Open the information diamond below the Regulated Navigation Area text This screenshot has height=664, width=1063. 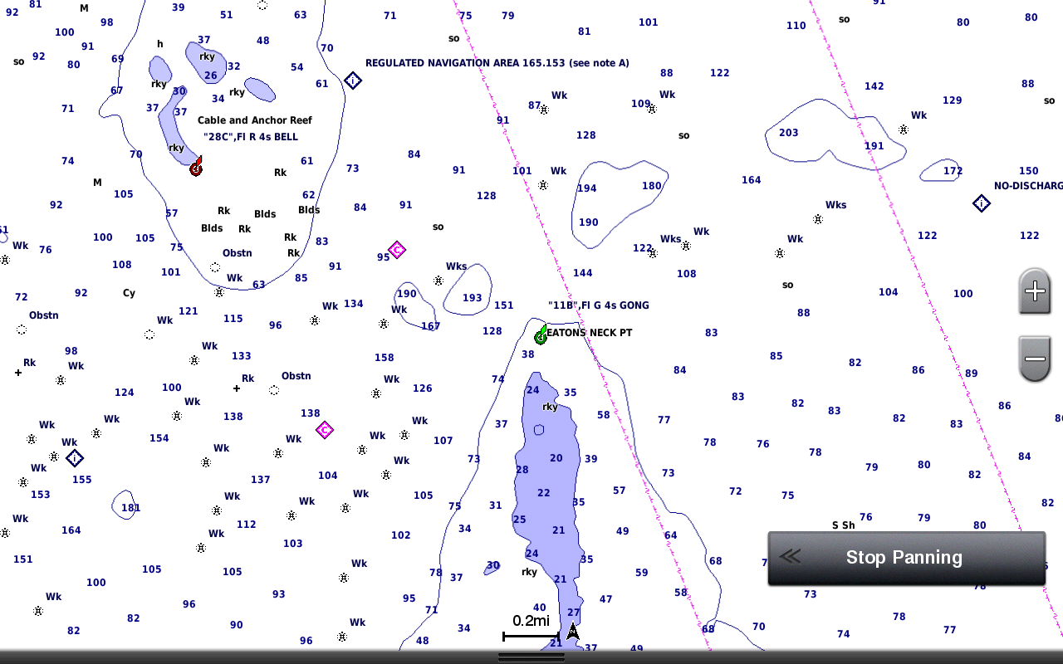point(352,80)
